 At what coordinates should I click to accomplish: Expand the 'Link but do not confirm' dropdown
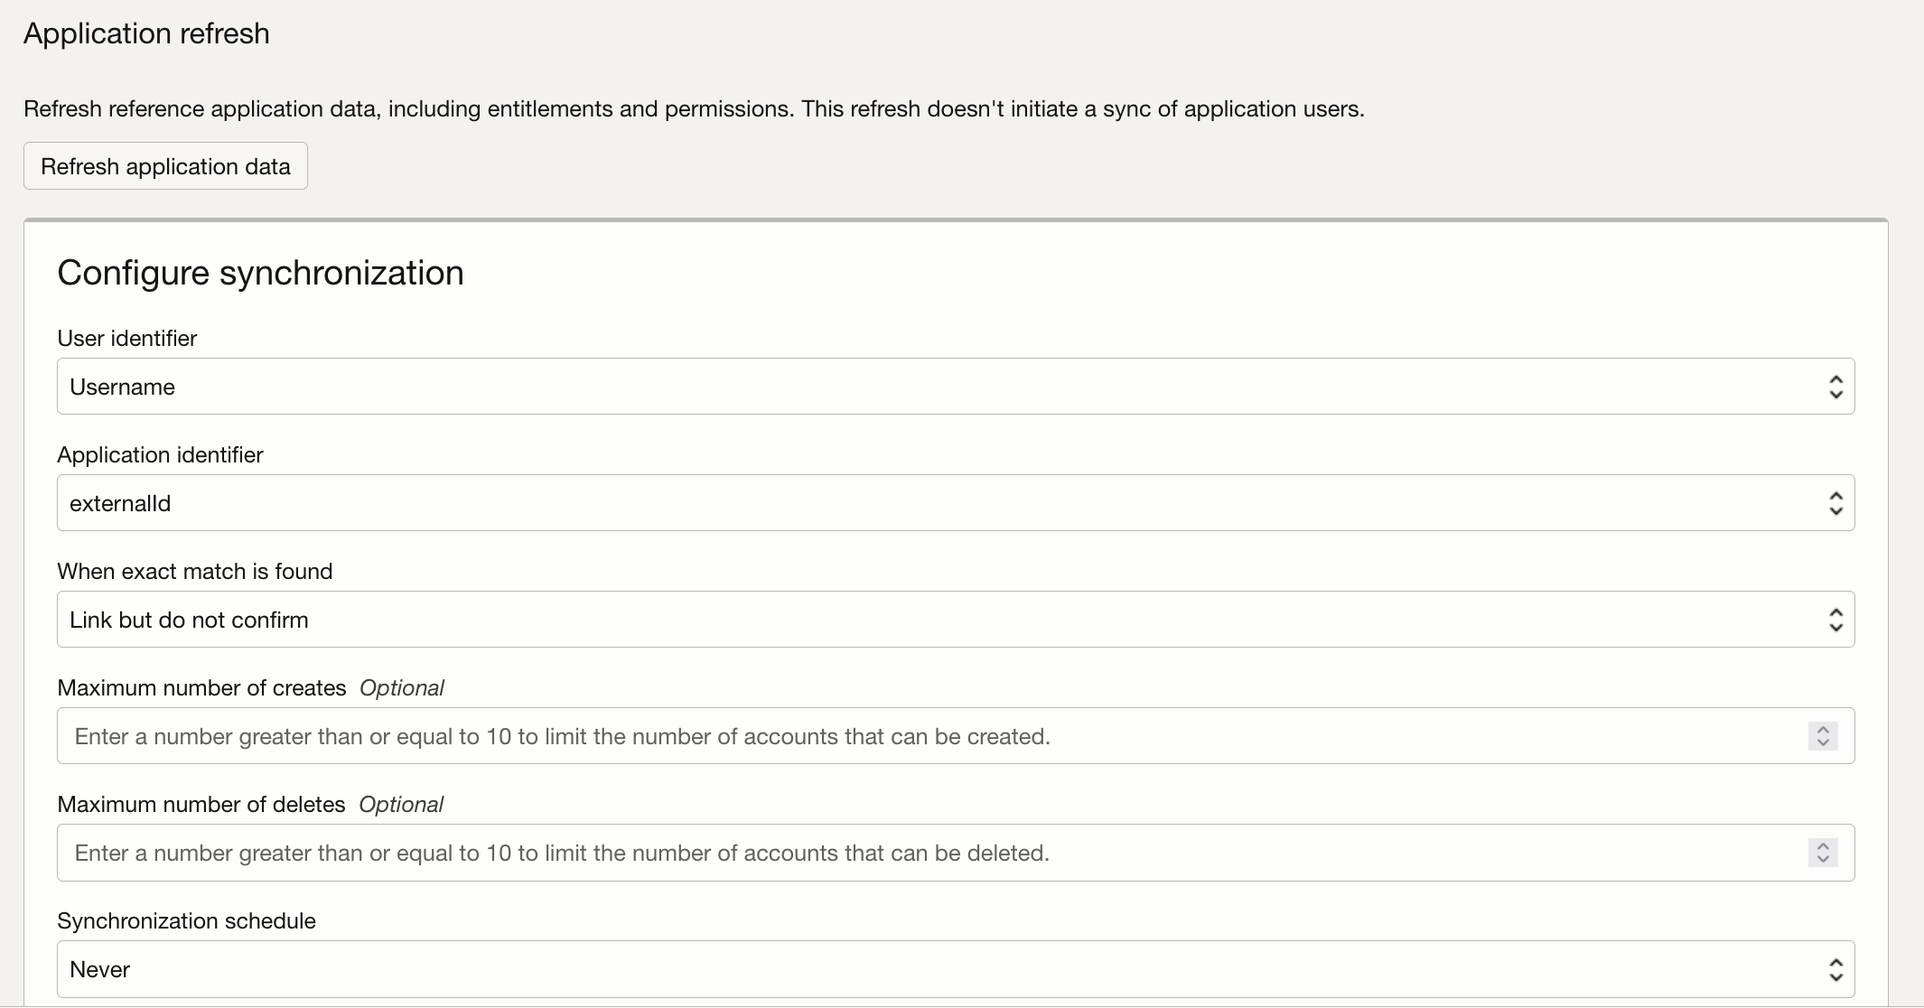coord(903,620)
